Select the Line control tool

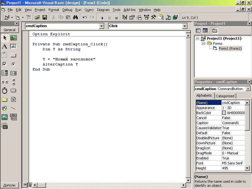pyautogui.click(x=14, y=108)
